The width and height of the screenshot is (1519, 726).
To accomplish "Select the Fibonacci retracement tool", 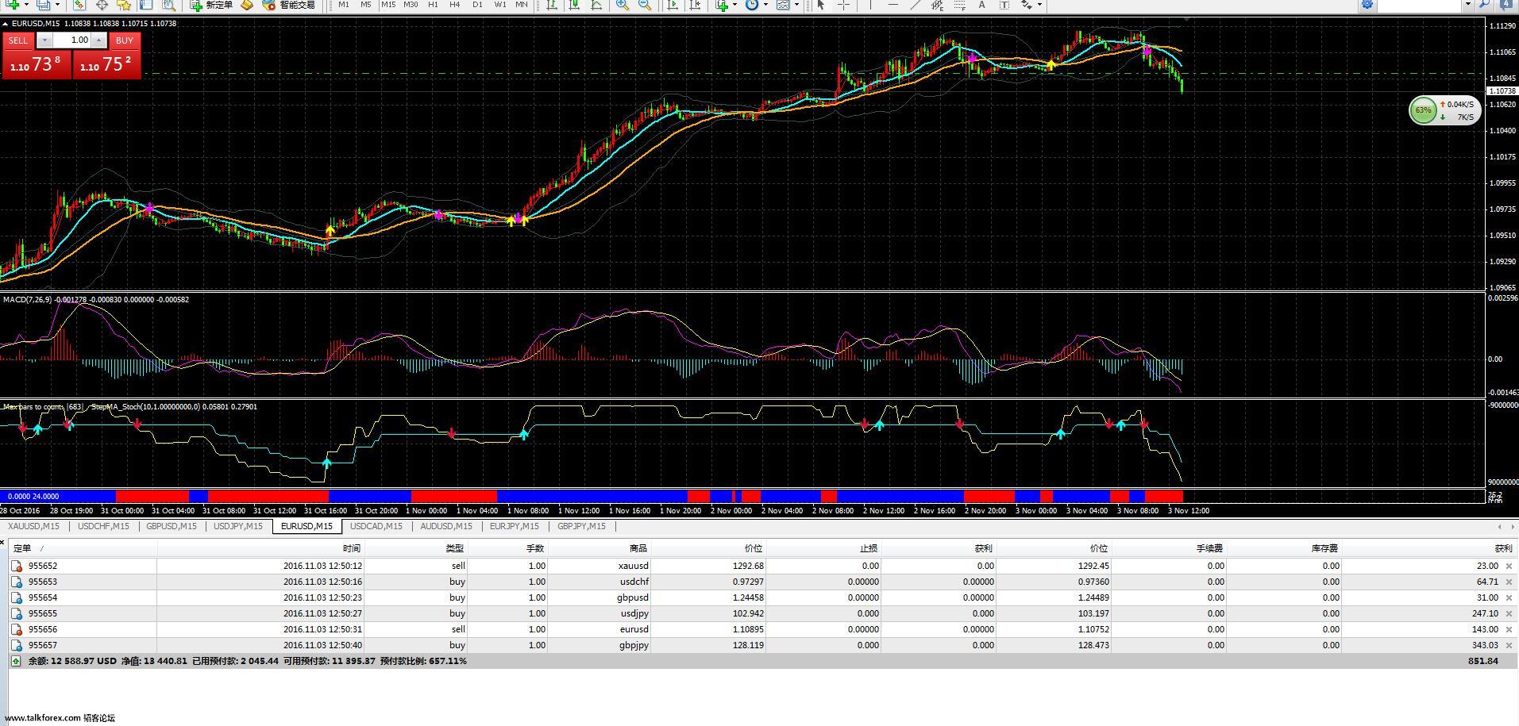I will tap(960, 4).
